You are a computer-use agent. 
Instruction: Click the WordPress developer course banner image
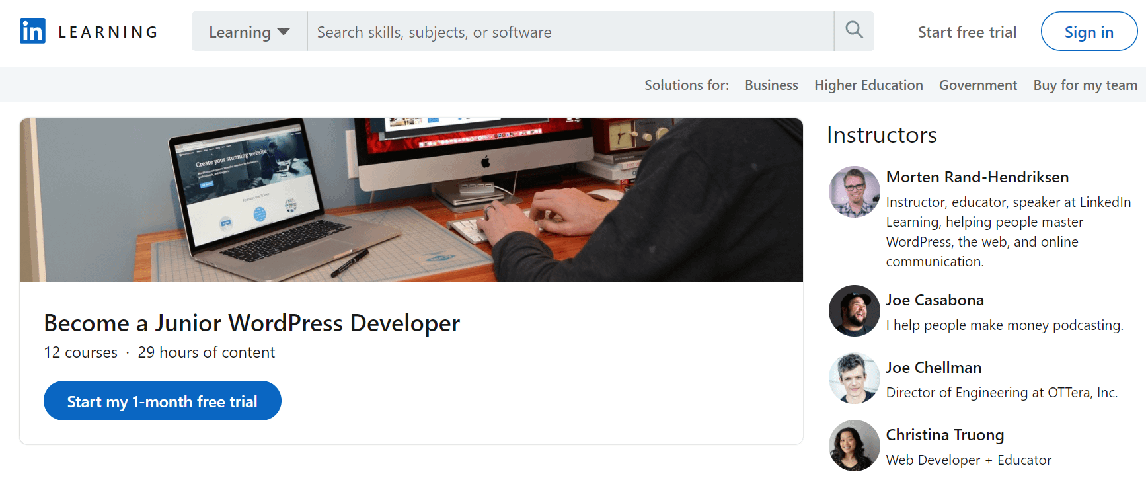point(411,200)
